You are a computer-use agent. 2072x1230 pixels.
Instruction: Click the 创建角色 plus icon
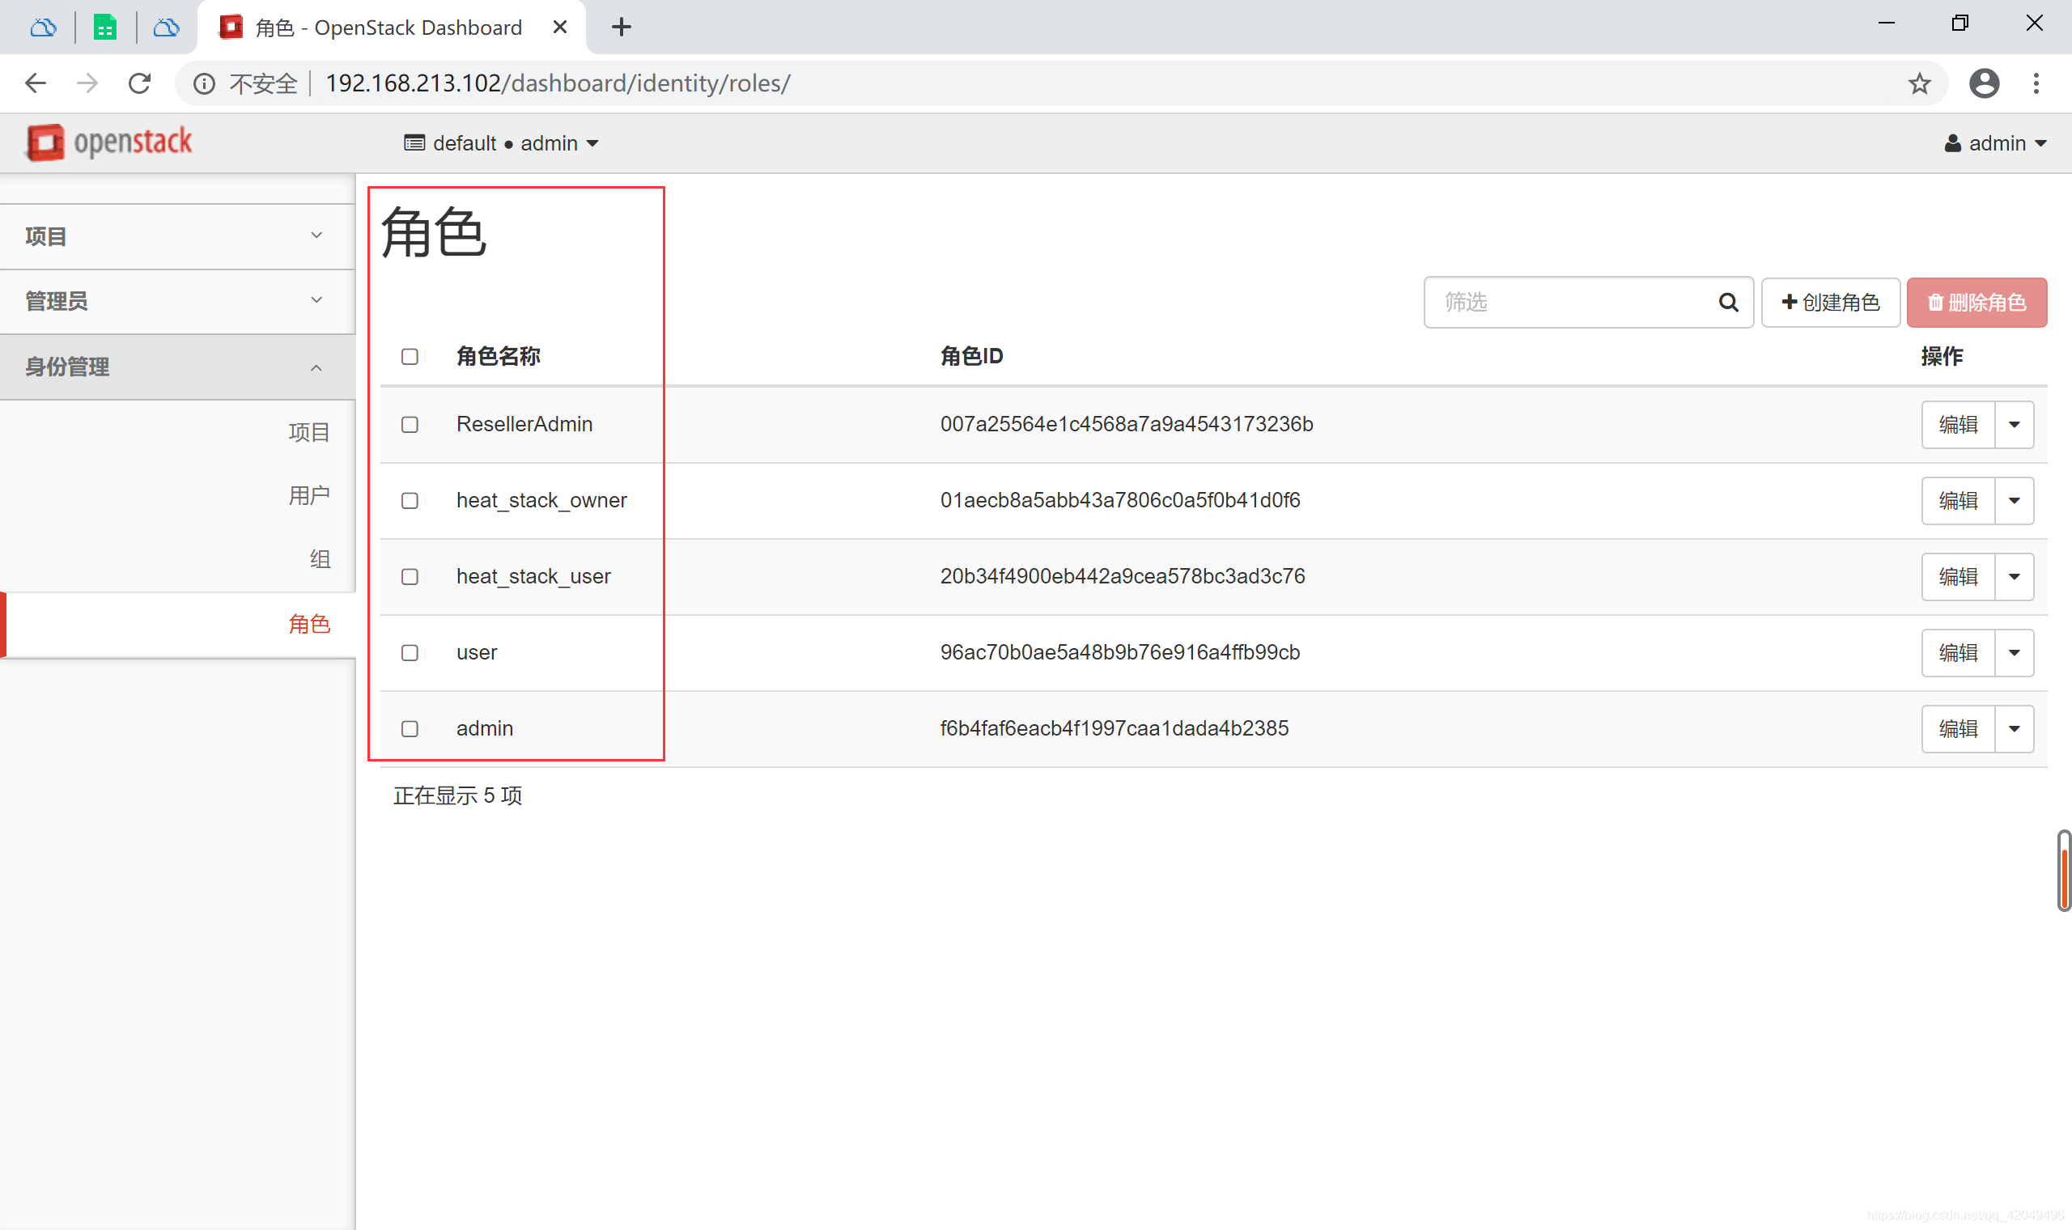[1790, 302]
